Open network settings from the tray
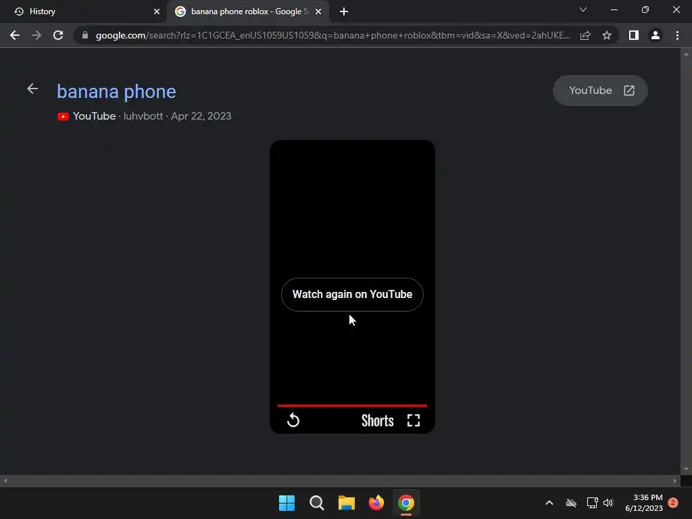The height and width of the screenshot is (519, 692). (592, 503)
